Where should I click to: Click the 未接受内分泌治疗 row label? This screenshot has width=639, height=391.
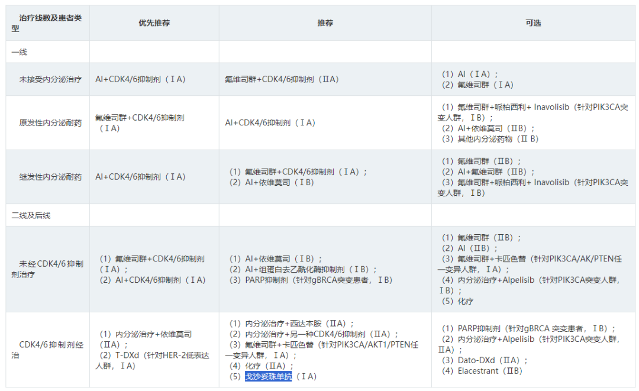pyautogui.click(x=50, y=79)
